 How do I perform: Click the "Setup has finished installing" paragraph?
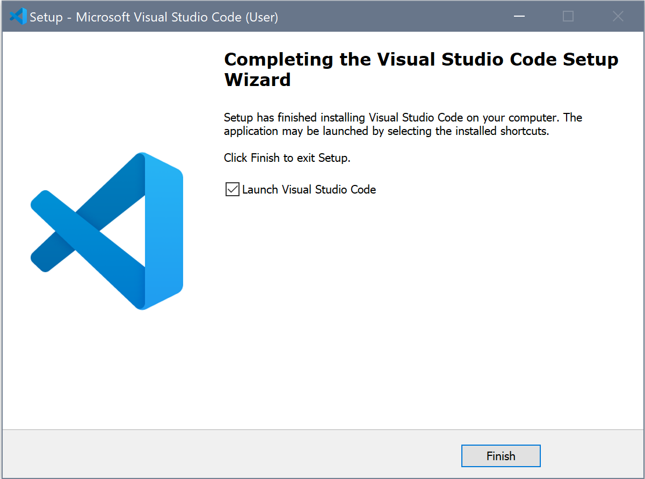(403, 124)
